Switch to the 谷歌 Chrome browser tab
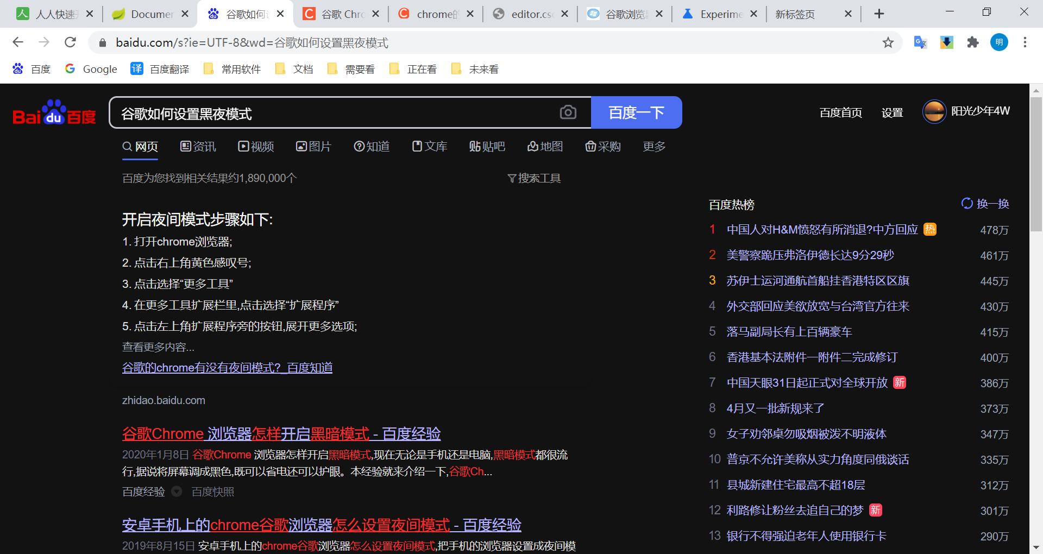Screen dimensions: 1043x554 [341, 14]
